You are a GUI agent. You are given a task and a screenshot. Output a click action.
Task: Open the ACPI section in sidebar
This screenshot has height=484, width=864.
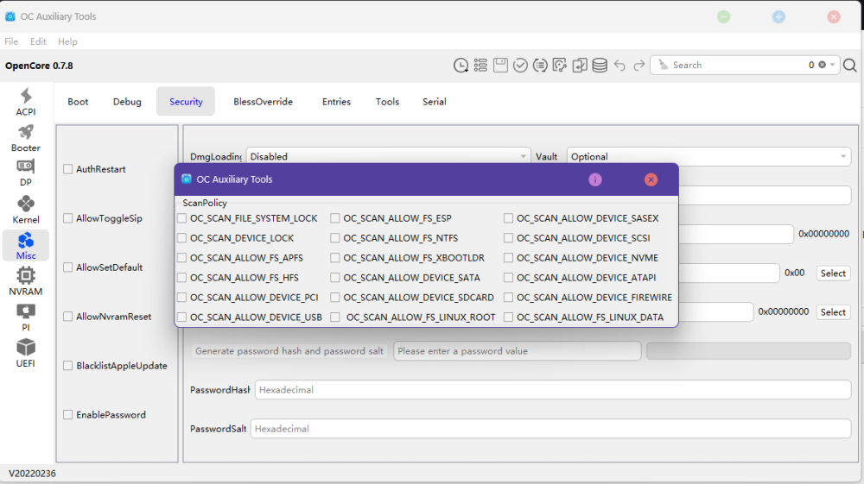[x=26, y=103]
